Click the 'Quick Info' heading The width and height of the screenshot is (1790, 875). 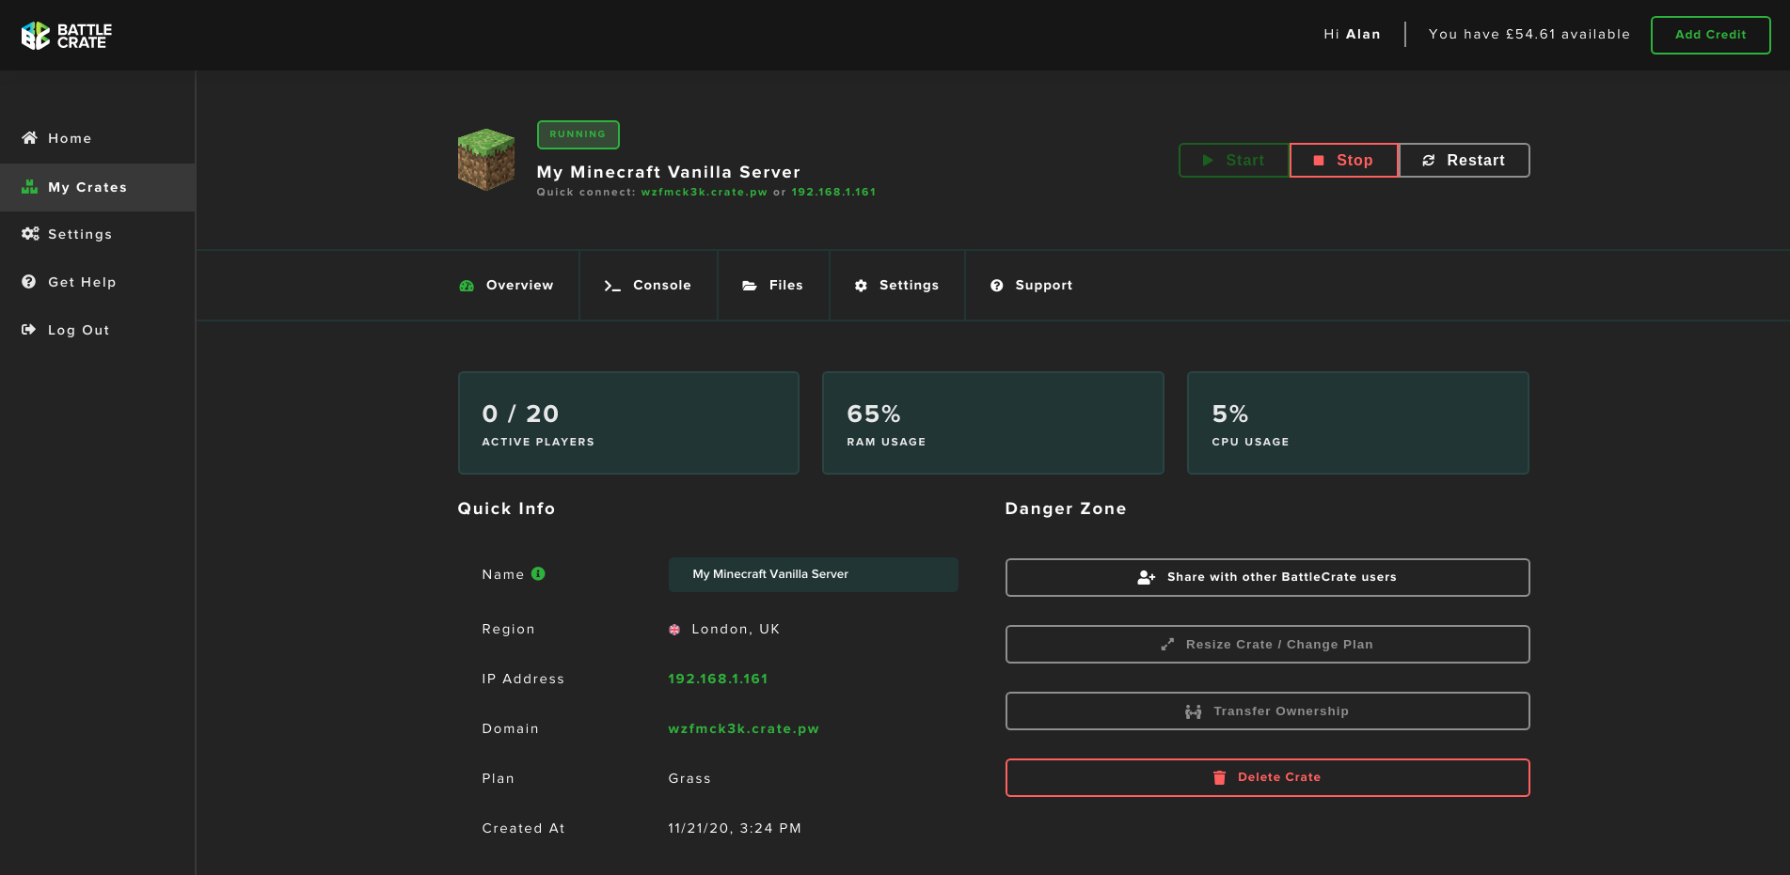click(506, 508)
